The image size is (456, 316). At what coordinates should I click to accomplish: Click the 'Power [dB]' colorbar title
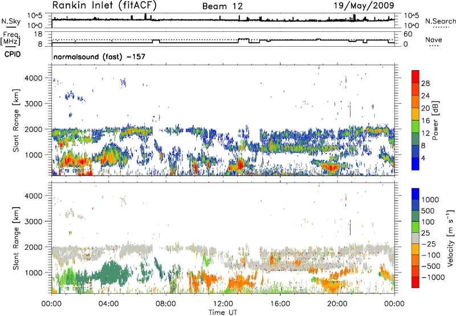tap(435, 120)
